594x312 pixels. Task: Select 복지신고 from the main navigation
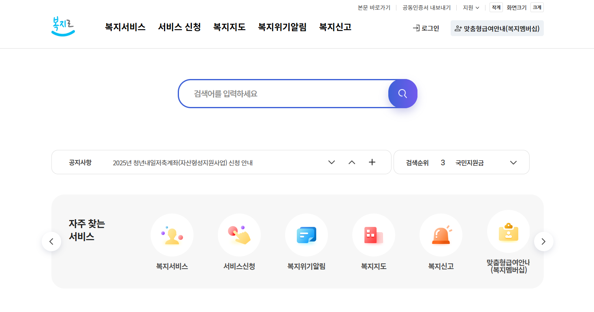335,27
